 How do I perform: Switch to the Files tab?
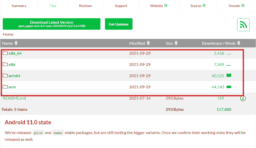(x=53, y=6)
